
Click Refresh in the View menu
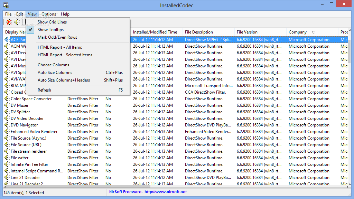pyautogui.click(x=78, y=90)
